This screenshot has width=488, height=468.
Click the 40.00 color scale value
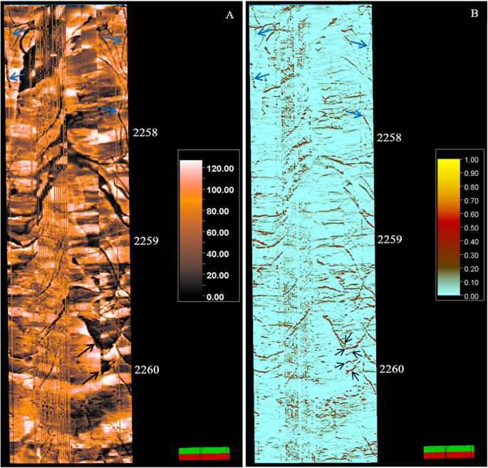pos(217,254)
